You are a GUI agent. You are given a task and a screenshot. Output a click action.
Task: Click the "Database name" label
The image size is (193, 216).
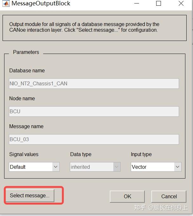(27, 70)
